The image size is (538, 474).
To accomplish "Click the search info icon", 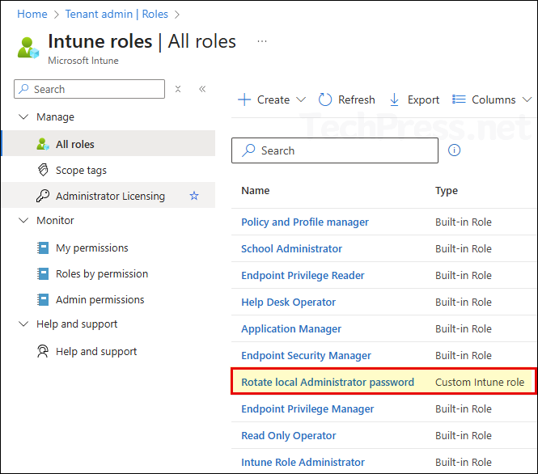I will click(x=455, y=150).
